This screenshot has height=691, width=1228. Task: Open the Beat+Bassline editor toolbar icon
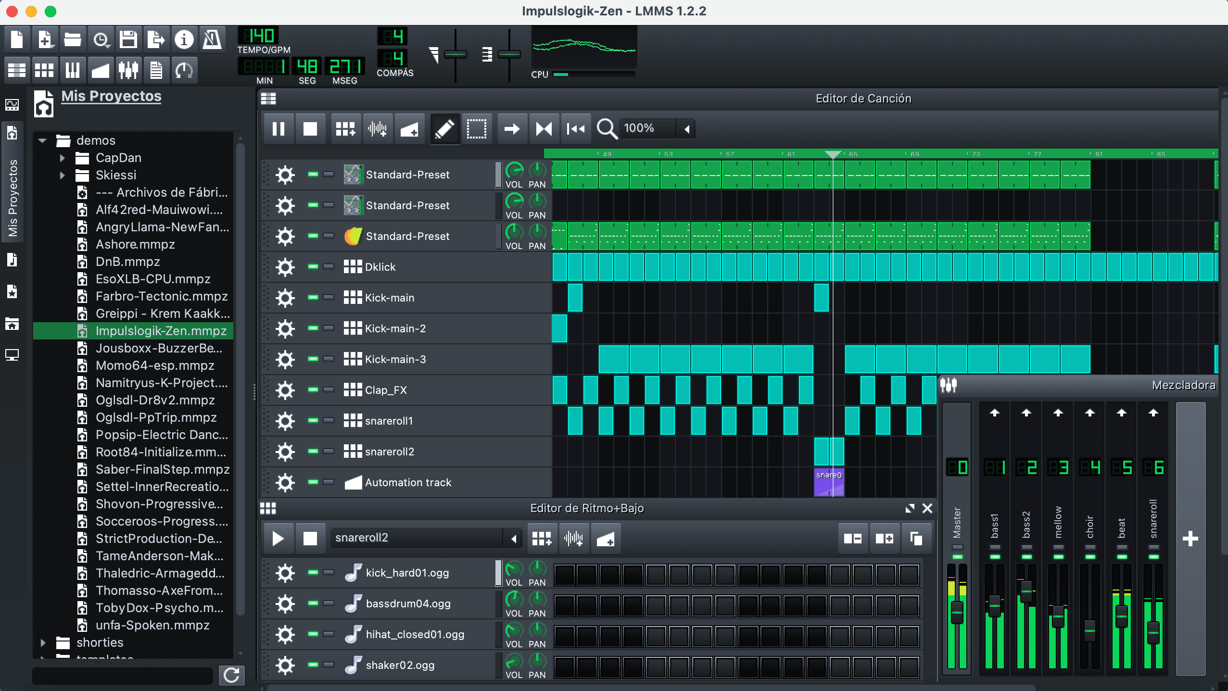pyautogui.click(x=45, y=70)
